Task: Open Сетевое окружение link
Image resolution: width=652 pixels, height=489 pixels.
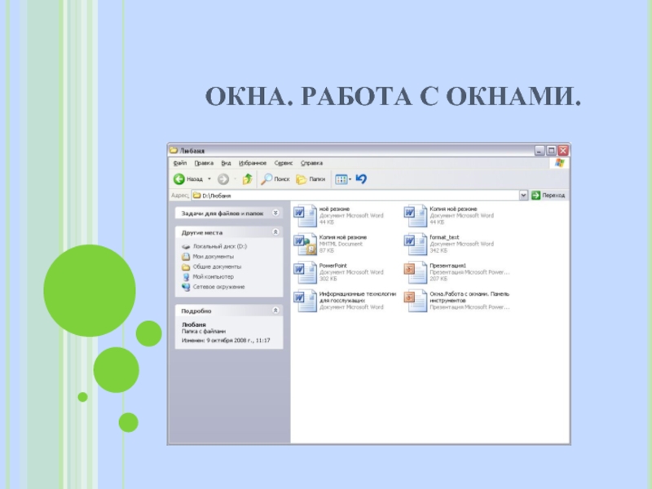Action: pos(218,287)
